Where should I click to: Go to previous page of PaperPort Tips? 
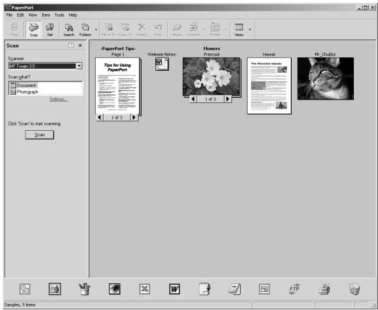click(99, 118)
